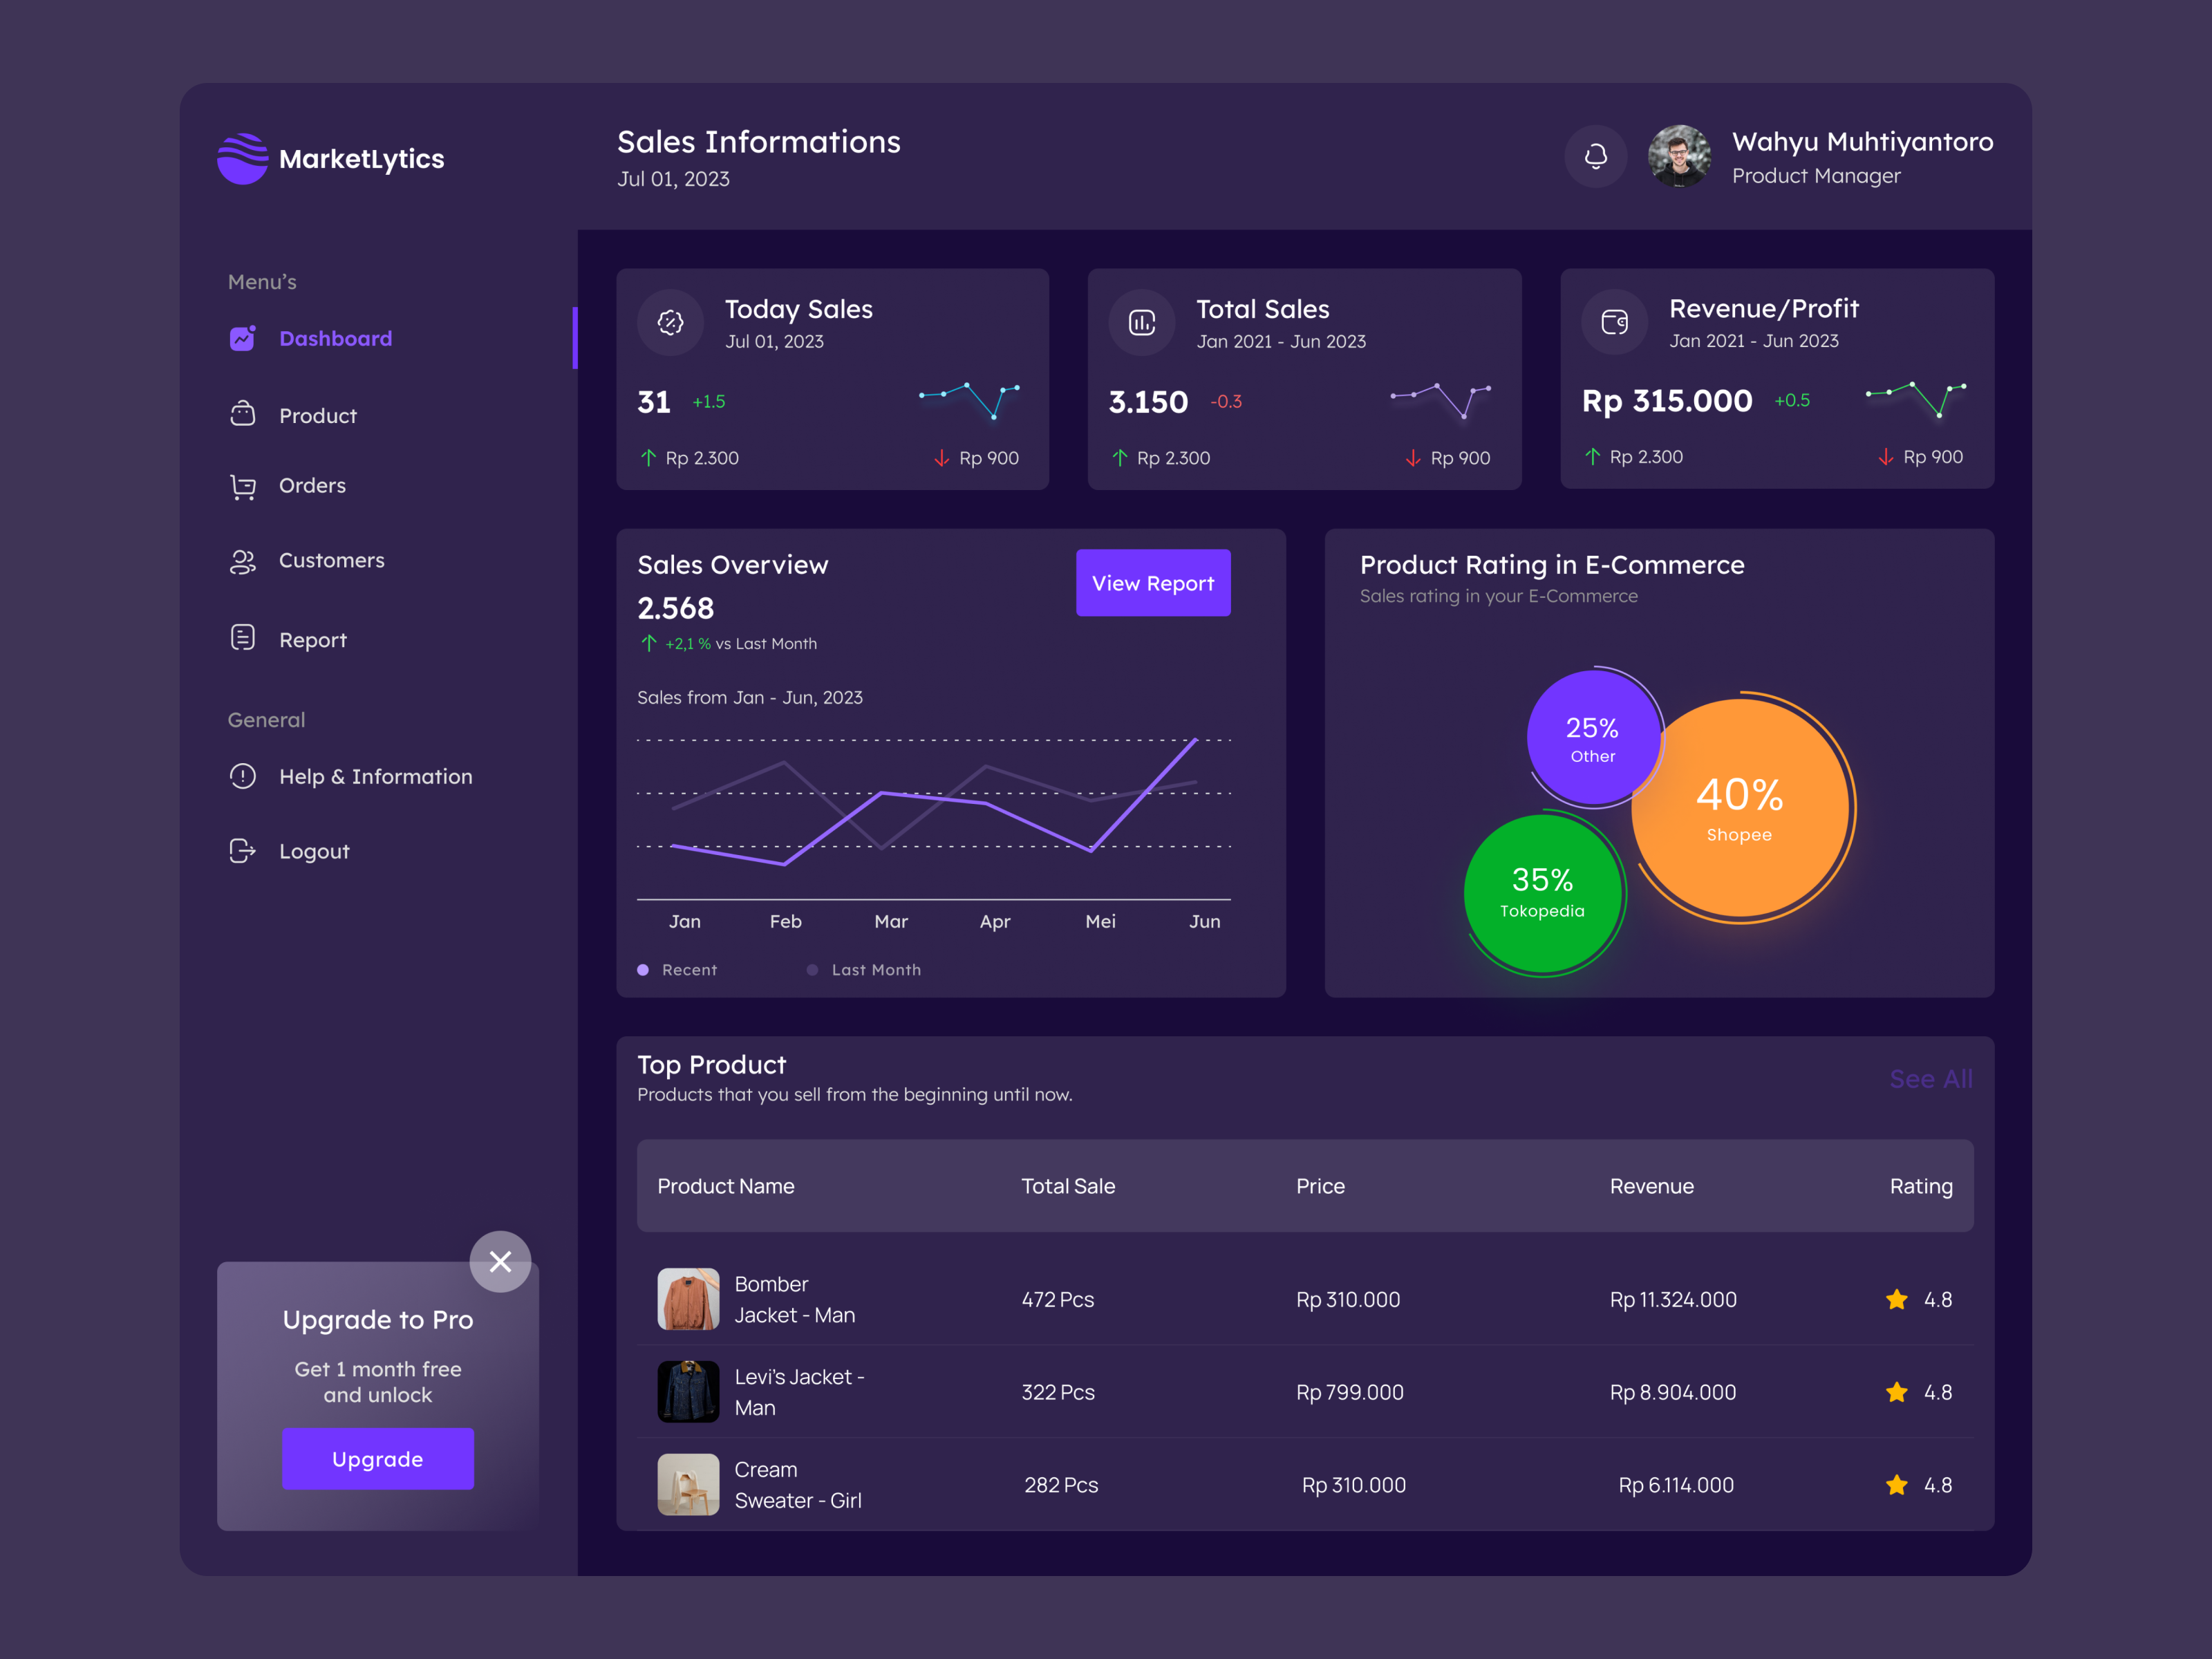Image resolution: width=2212 pixels, height=1659 pixels.
Task: Click the Total Sales chart icon
Action: point(1141,322)
